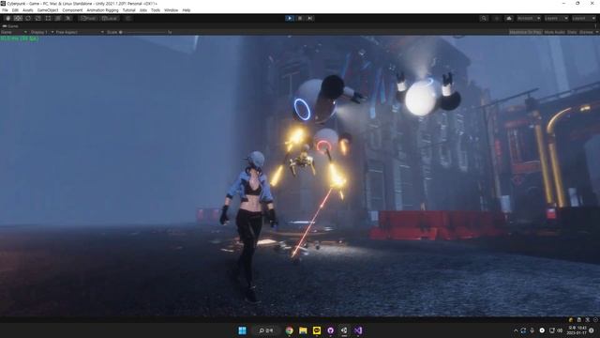Open custom editor tools icon
Screen dimensions: 600x338
click(x=68, y=18)
